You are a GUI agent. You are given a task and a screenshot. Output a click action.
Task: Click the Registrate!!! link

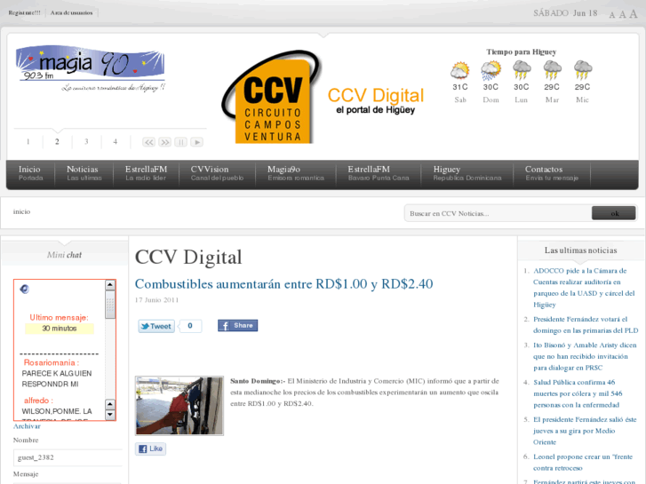24,12
